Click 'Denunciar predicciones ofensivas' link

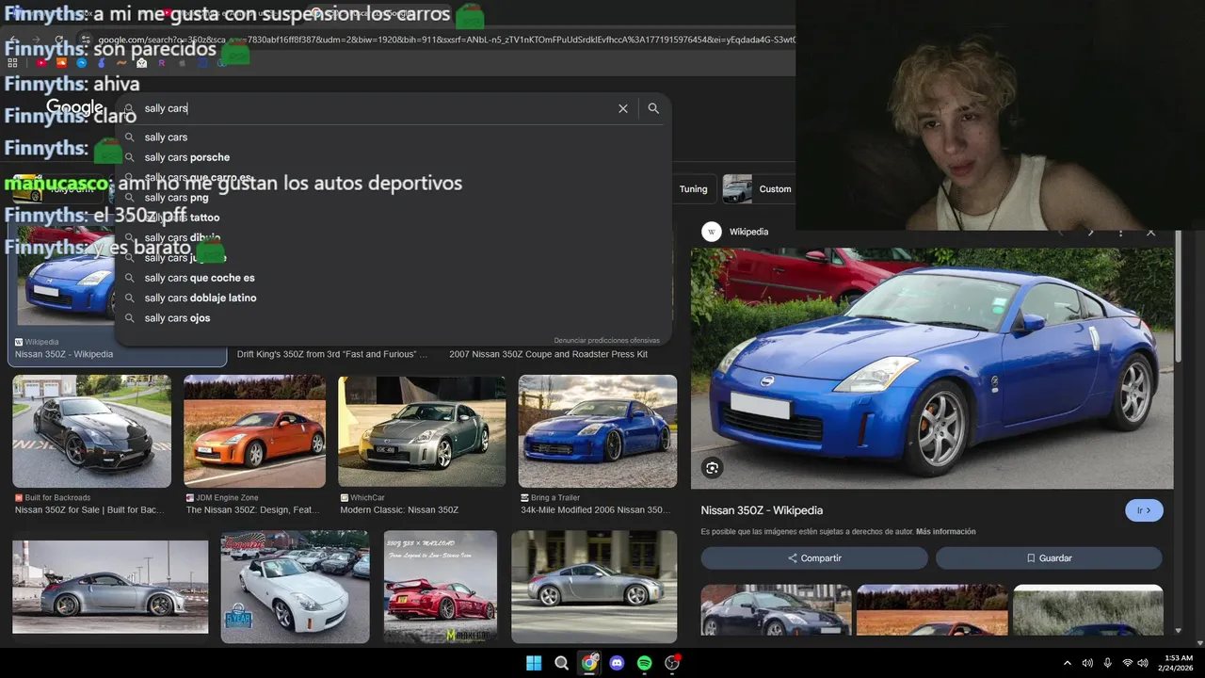tap(606, 340)
